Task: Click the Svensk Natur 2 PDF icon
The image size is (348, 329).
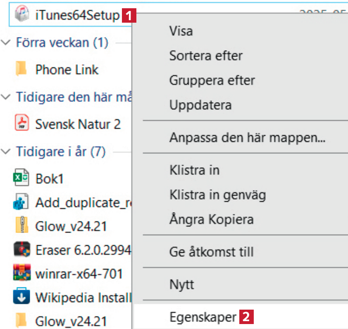Action: pyautogui.click(x=21, y=124)
